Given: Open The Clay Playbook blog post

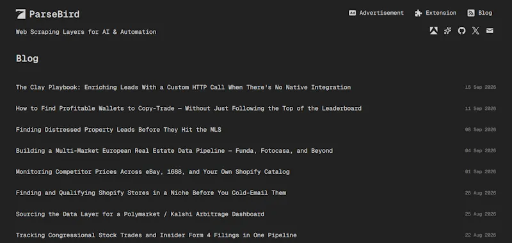Looking at the screenshot, I should [183, 88].
